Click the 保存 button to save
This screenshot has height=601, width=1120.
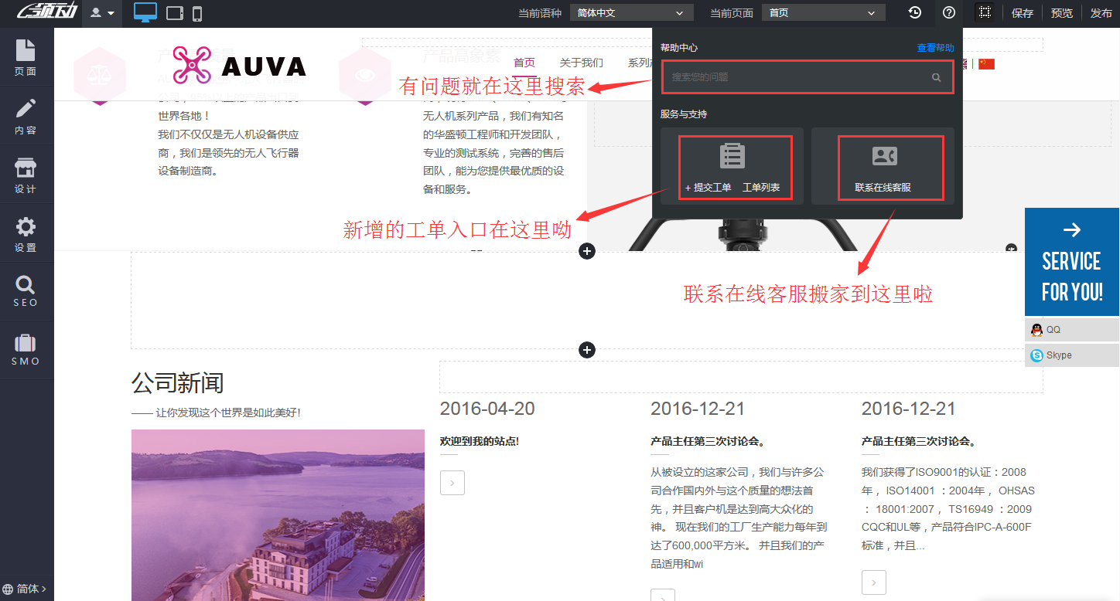coord(1022,13)
